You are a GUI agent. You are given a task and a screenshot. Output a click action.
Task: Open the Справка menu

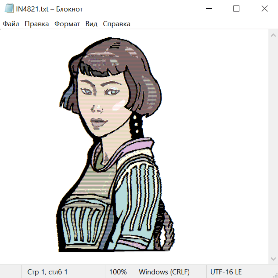click(x=116, y=24)
